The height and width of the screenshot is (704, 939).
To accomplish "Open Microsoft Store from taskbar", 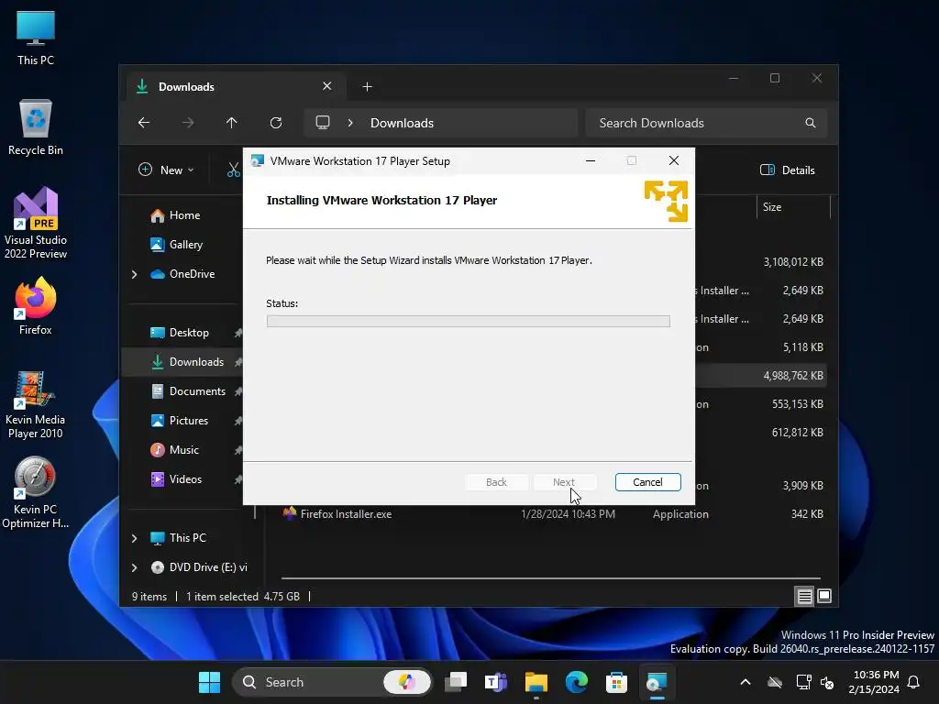I will pos(616,682).
